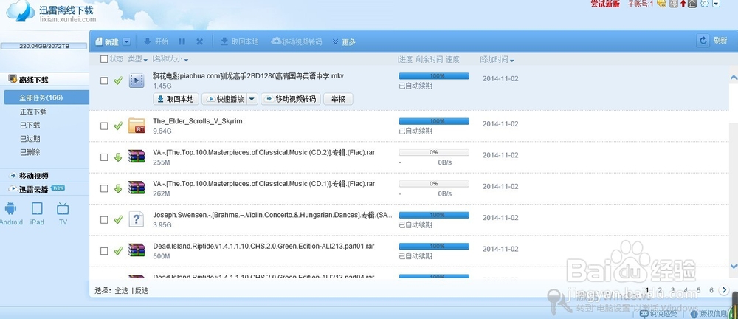This screenshot has width=738, height=319.
Task: Click the green download-arrow status of CD.2
Action: click(x=118, y=157)
